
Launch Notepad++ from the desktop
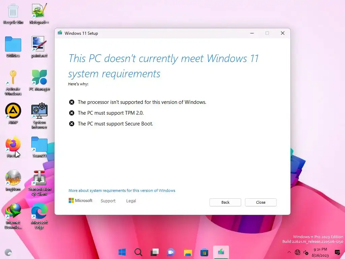[39, 13]
